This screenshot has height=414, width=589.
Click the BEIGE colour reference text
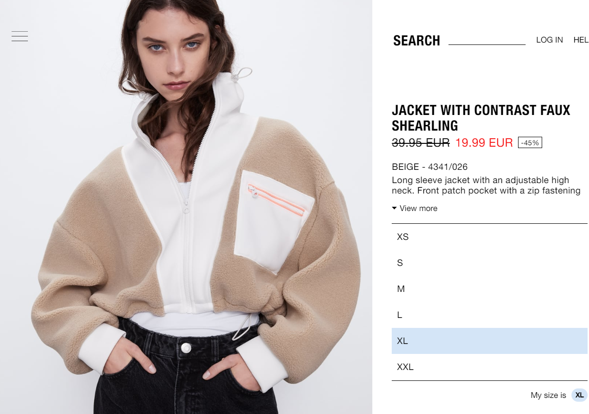pyautogui.click(x=430, y=167)
